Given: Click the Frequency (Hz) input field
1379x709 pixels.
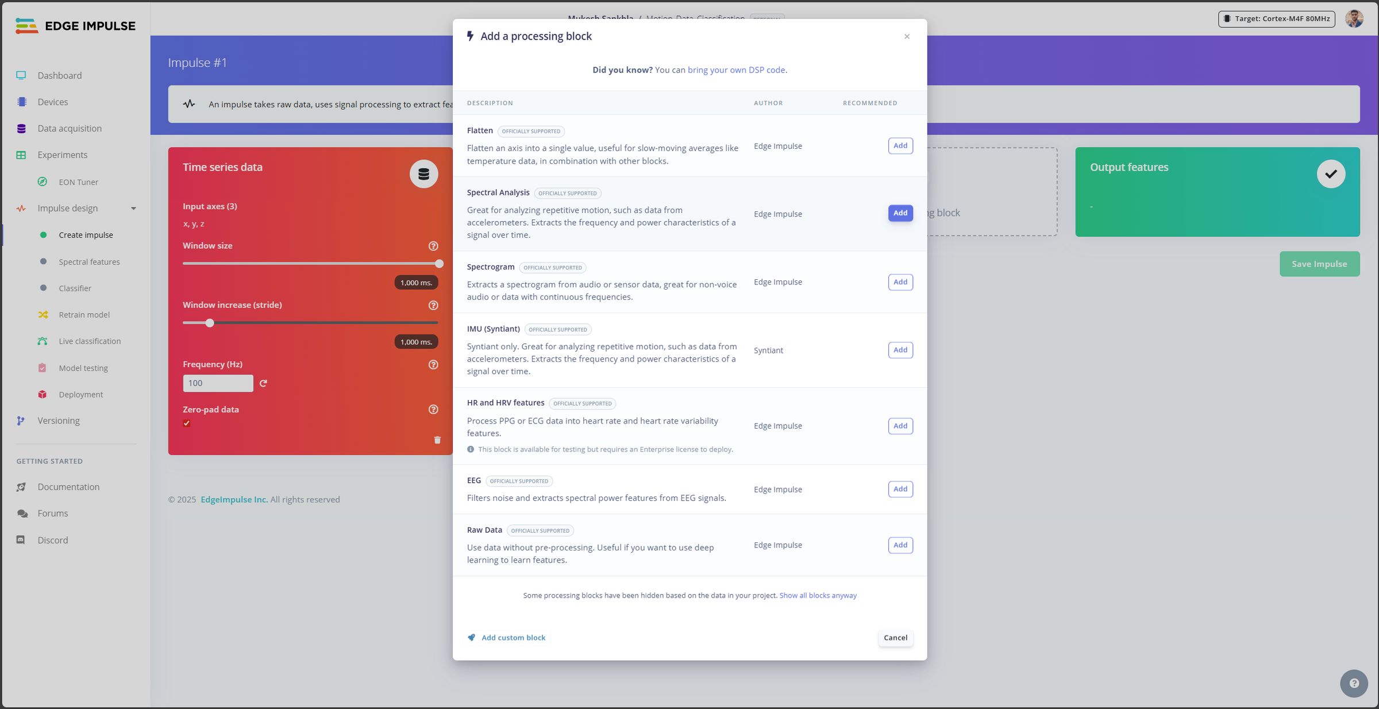Looking at the screenshot, I should pyautogui.click(x=218, y=383).
